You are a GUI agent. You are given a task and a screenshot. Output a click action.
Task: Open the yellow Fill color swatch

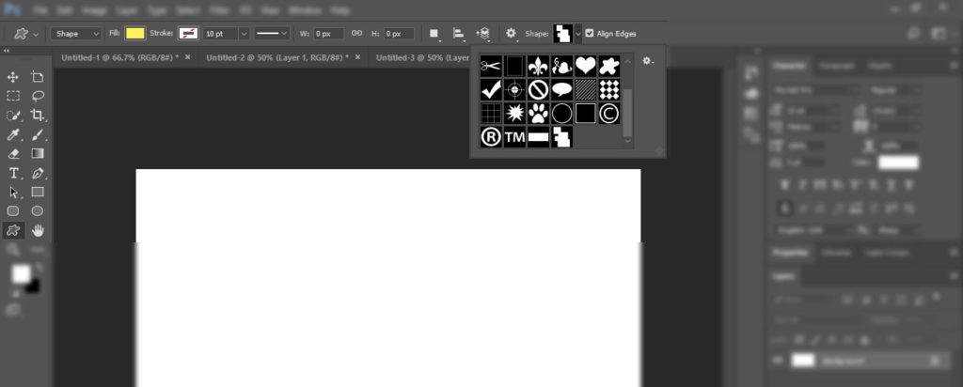click(135, 34)
